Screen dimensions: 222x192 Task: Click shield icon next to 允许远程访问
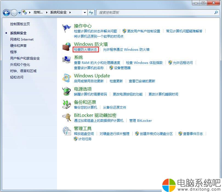170,63
